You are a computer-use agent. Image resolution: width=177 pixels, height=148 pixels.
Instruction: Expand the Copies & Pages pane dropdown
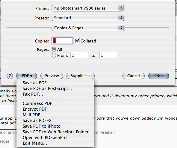(88, 28)
